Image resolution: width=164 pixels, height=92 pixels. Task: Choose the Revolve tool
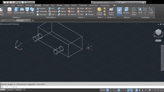pos(22,11)
